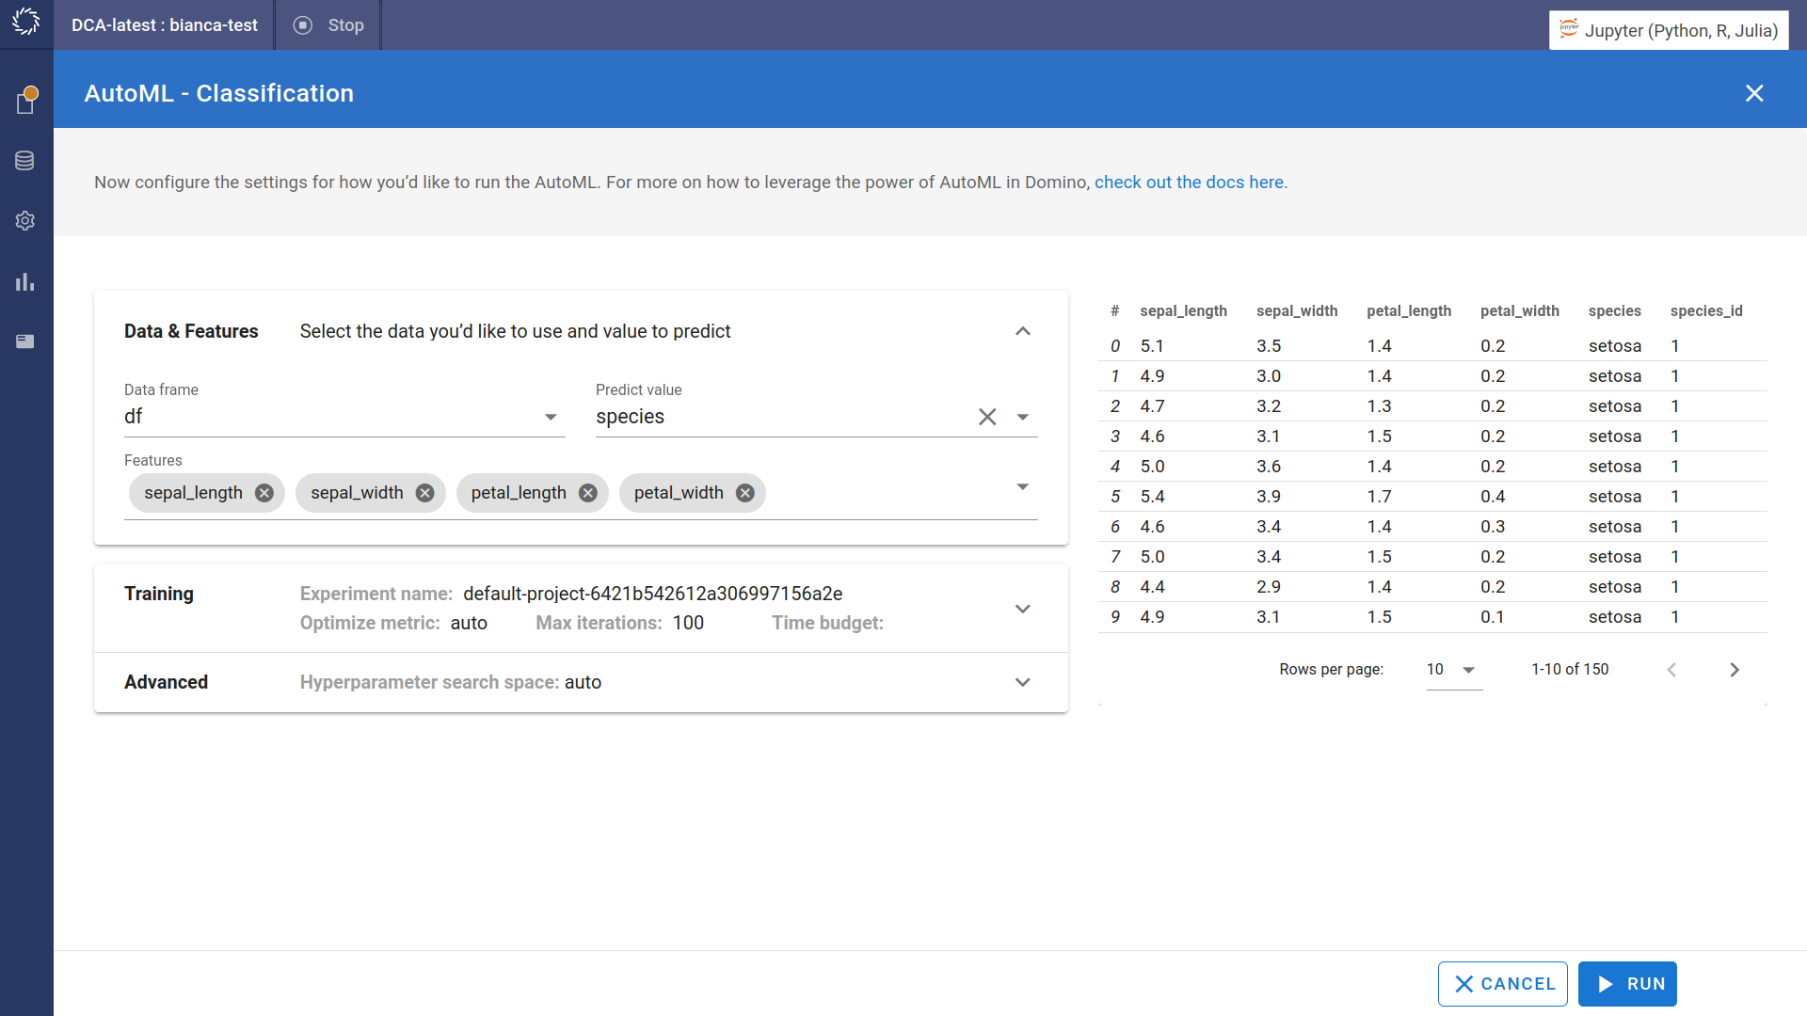Click the Training section title
The width and height of the screenshot is (1807, 1016).
coord(159,594)
